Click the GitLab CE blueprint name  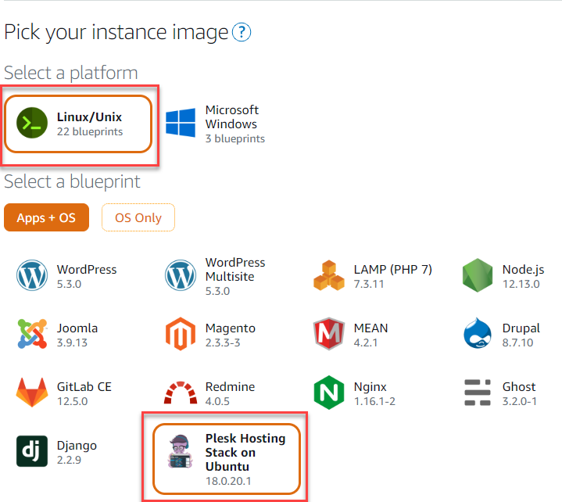point(84,386)
